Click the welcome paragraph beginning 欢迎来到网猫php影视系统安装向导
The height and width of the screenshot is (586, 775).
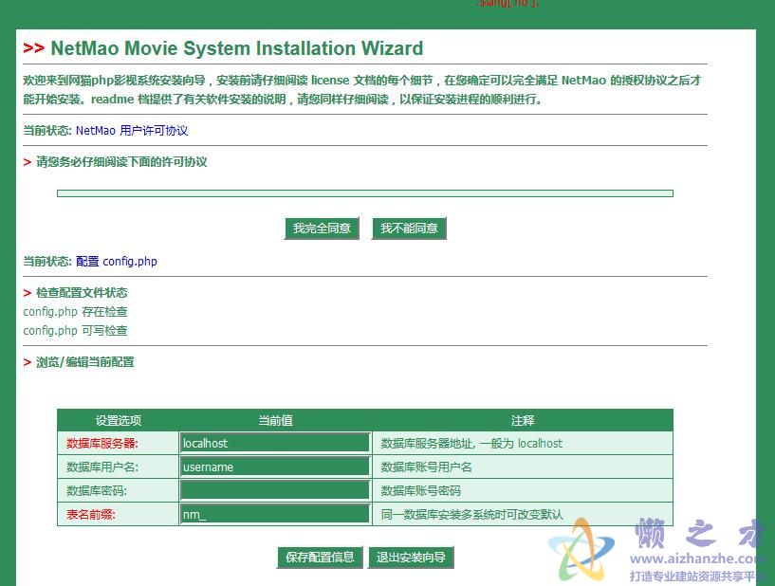click(x=361, y=89)
